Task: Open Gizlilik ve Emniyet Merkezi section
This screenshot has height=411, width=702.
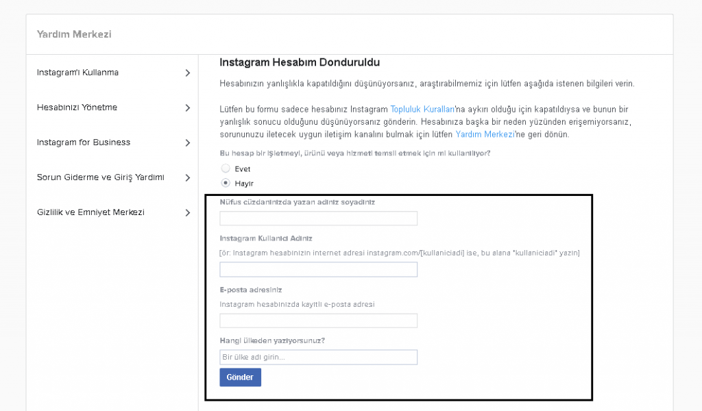Action: (90, 212)
